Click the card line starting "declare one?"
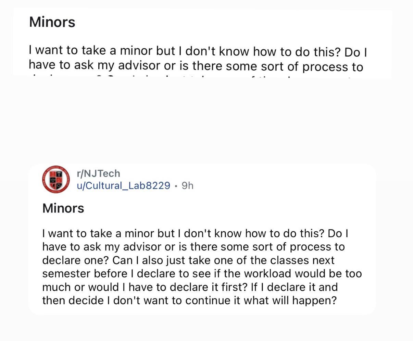The height and width of the screenshot is (341, 413). pyautogui.click(x=188, y=260)
